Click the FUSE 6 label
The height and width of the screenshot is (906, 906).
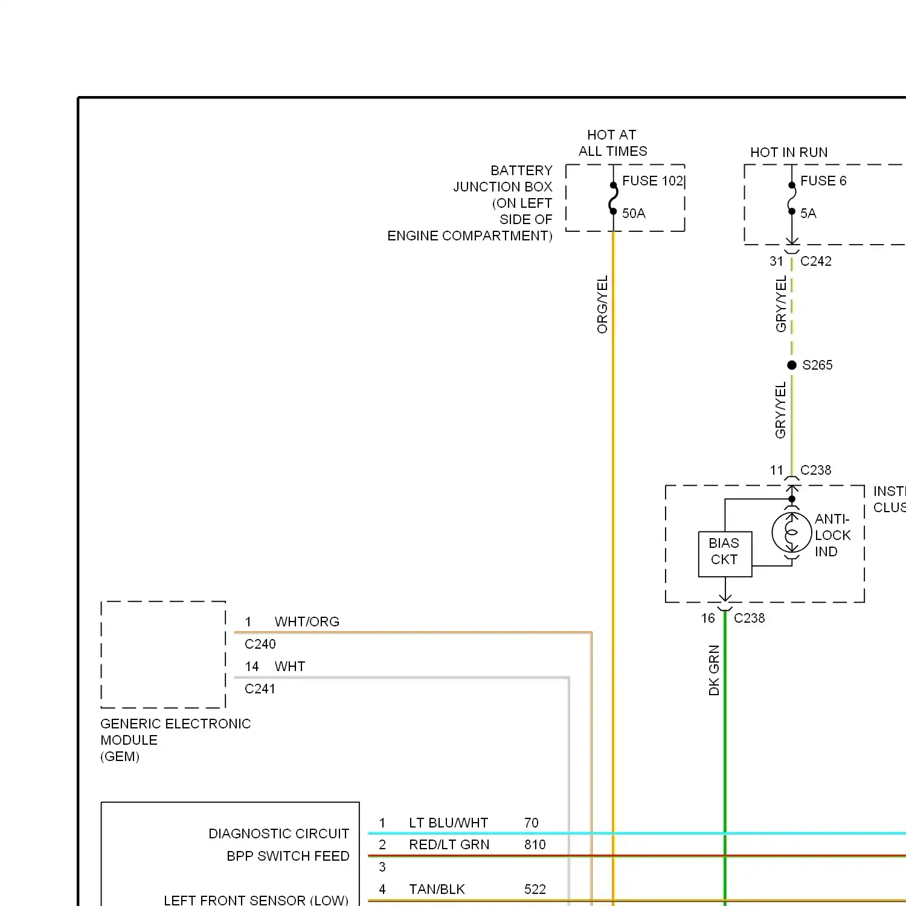[823, 181]
